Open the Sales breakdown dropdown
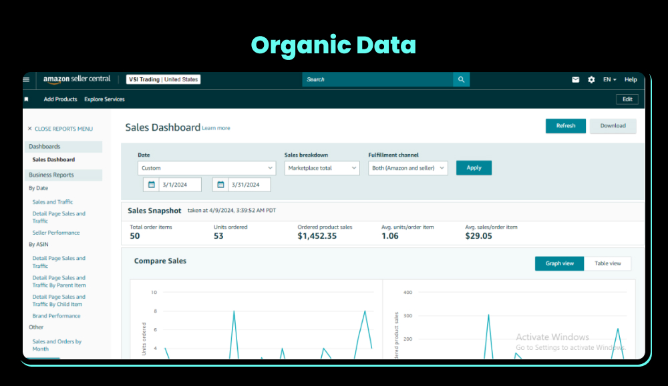Screen dimensions: 668x386 tap(322, 168)
